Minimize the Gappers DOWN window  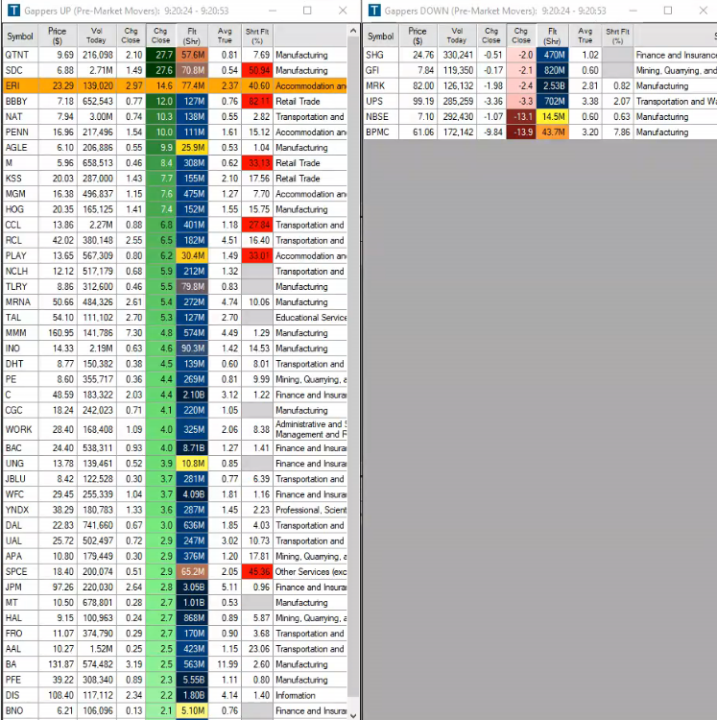[633, 11]
